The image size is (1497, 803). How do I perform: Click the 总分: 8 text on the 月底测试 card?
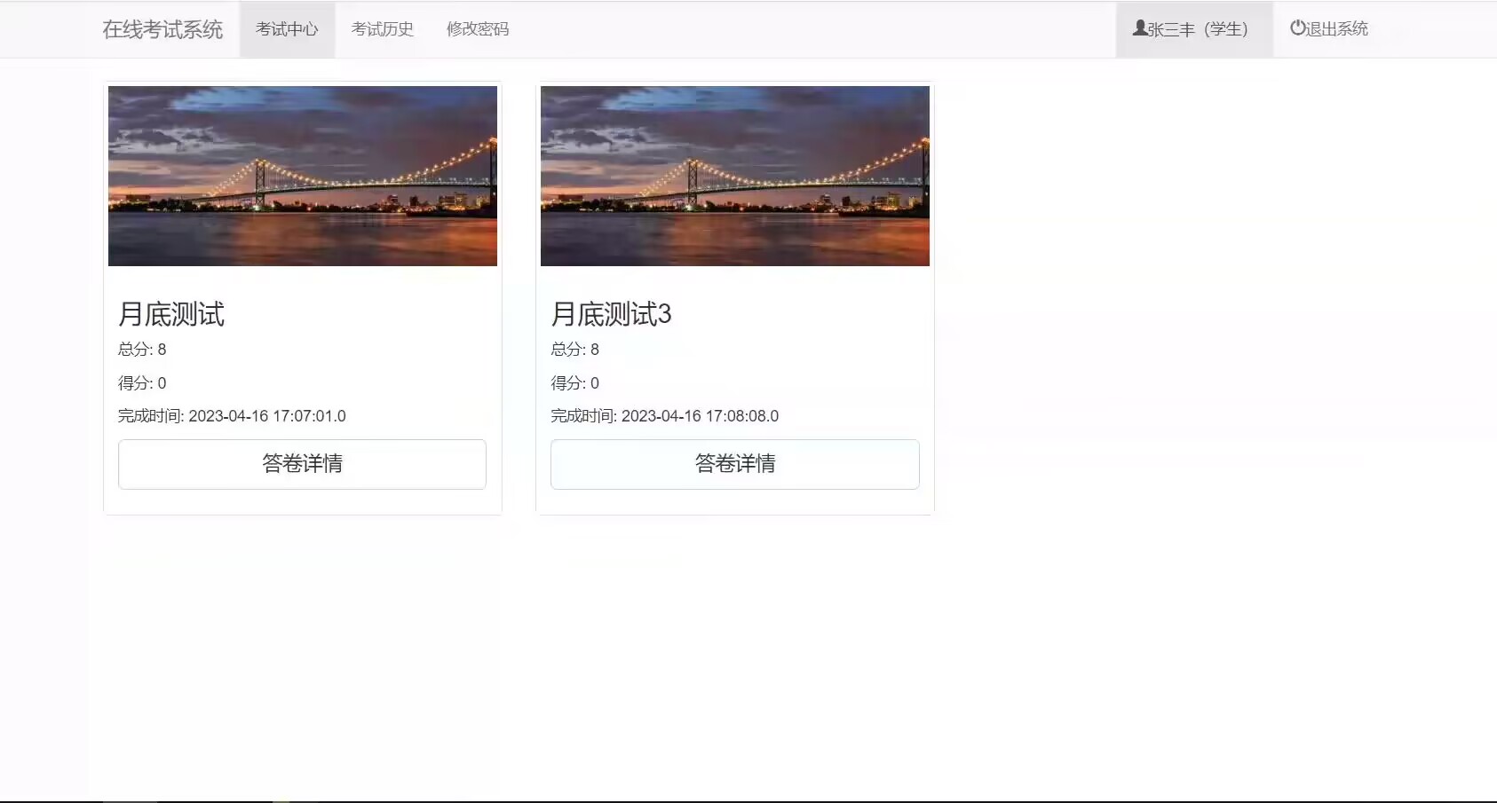pos(142,350)
